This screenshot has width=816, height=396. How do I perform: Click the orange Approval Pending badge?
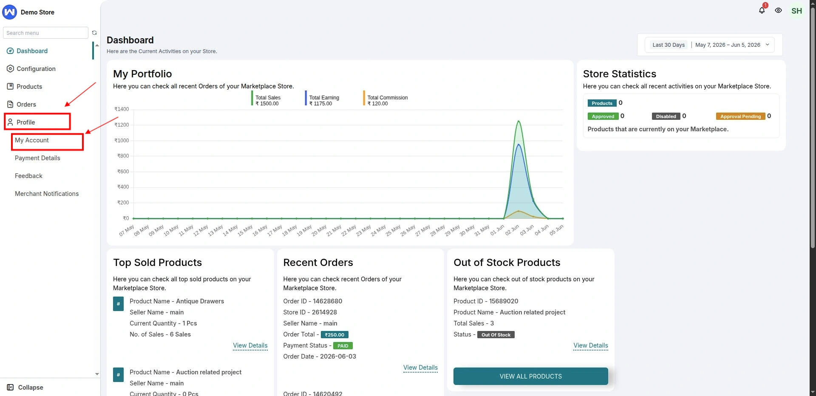click(740, 116)
